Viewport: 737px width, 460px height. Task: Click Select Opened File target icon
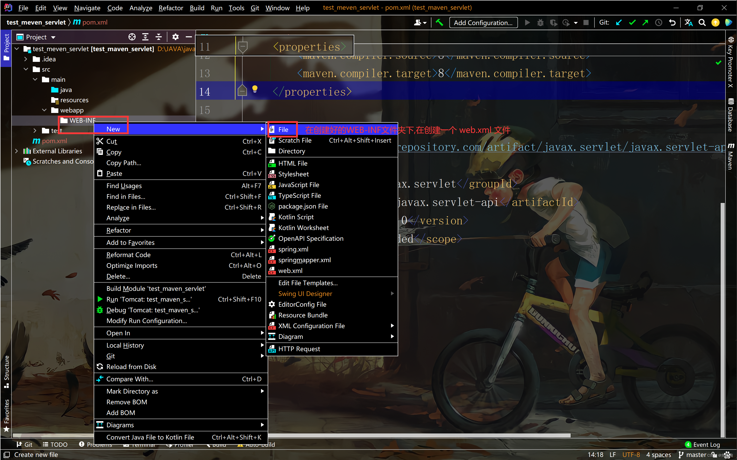pos(132,37)
